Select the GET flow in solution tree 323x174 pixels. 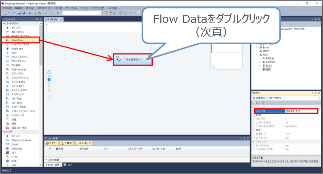tap(268, 69)
